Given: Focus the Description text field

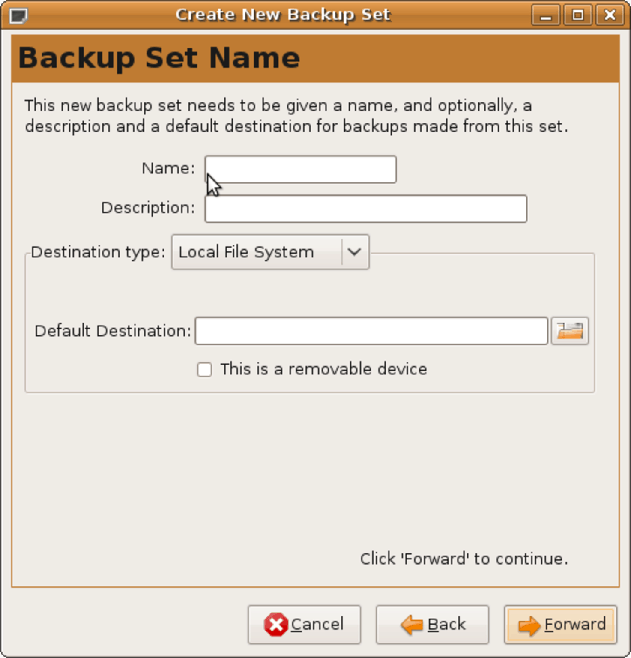Looking at the screenshot, I should (366, 209).
